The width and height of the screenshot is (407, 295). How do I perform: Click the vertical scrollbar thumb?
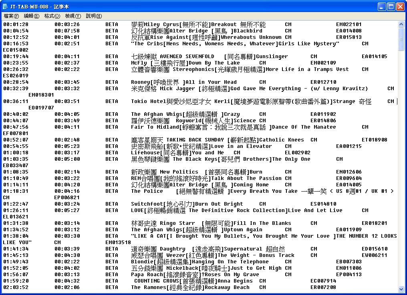point(401,39)
